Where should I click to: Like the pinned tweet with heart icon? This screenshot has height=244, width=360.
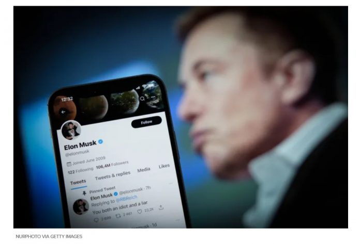[x=139, y=212]
